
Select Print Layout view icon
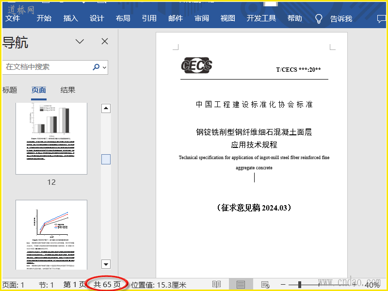[x=241, y=285]
